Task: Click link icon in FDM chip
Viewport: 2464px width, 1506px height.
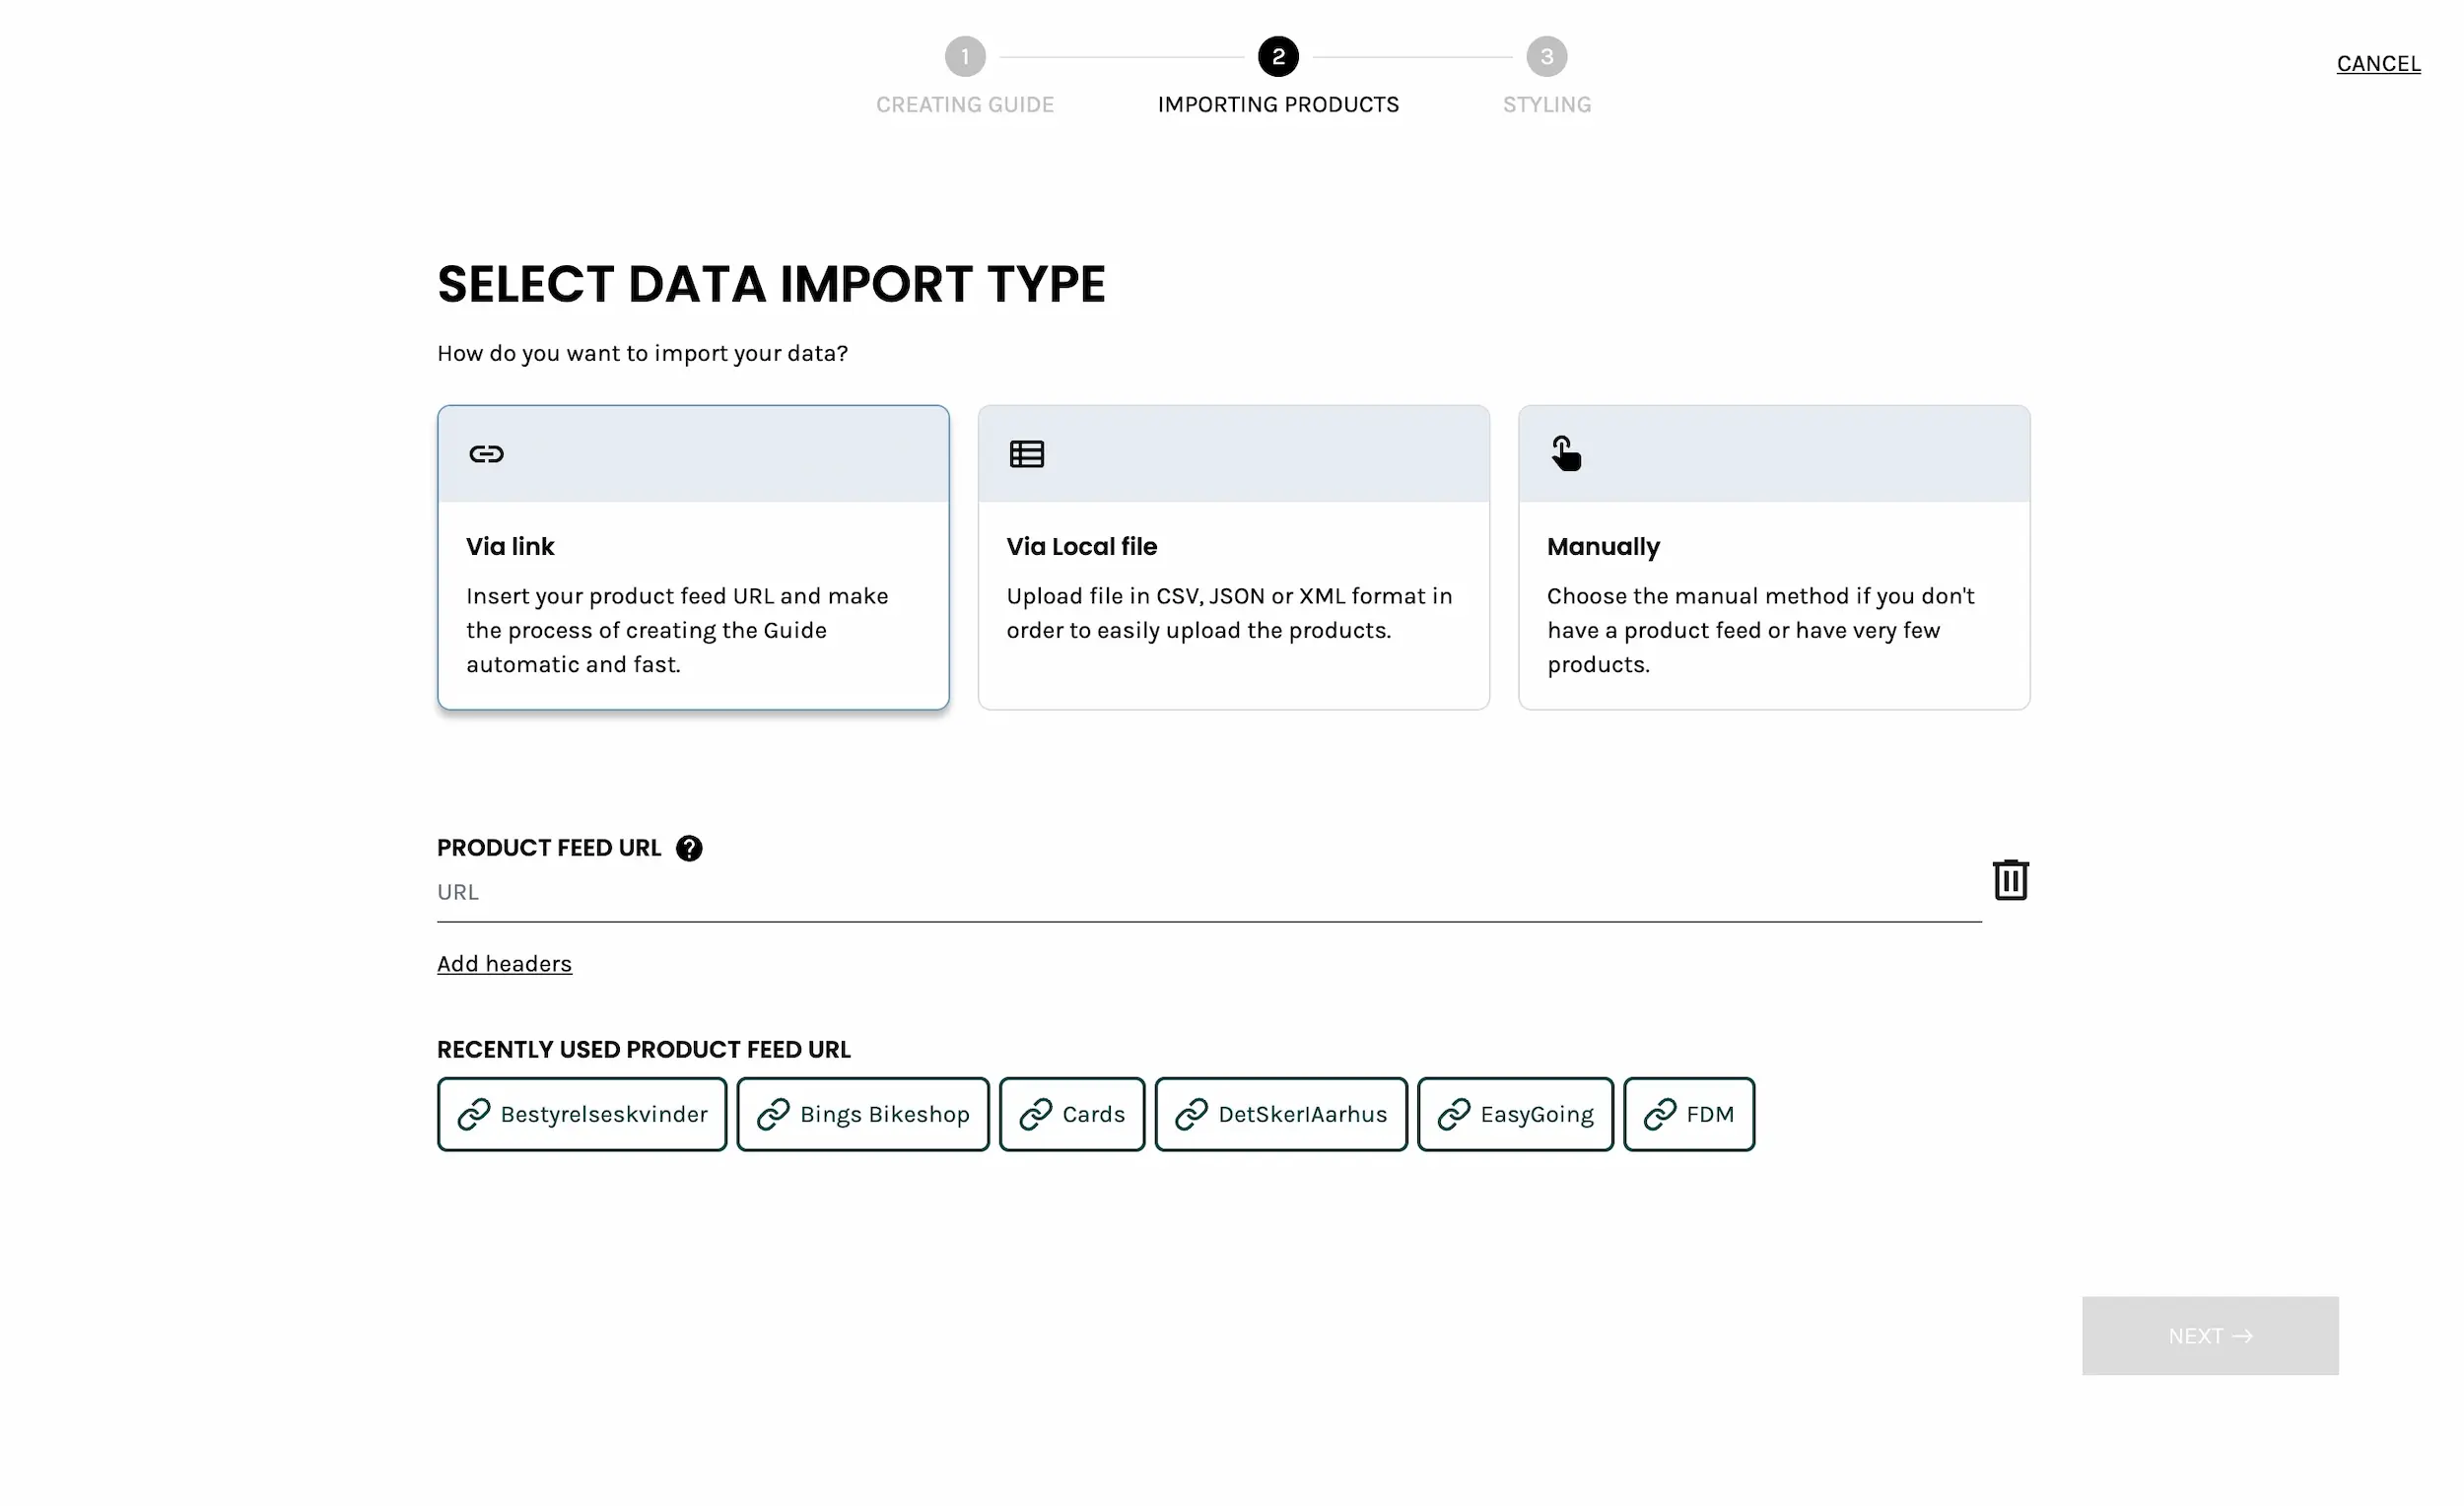Action: (x=1659, y=1114)
